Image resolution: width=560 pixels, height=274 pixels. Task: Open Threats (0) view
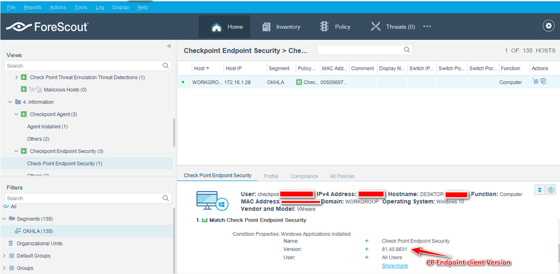pos(393,27)
